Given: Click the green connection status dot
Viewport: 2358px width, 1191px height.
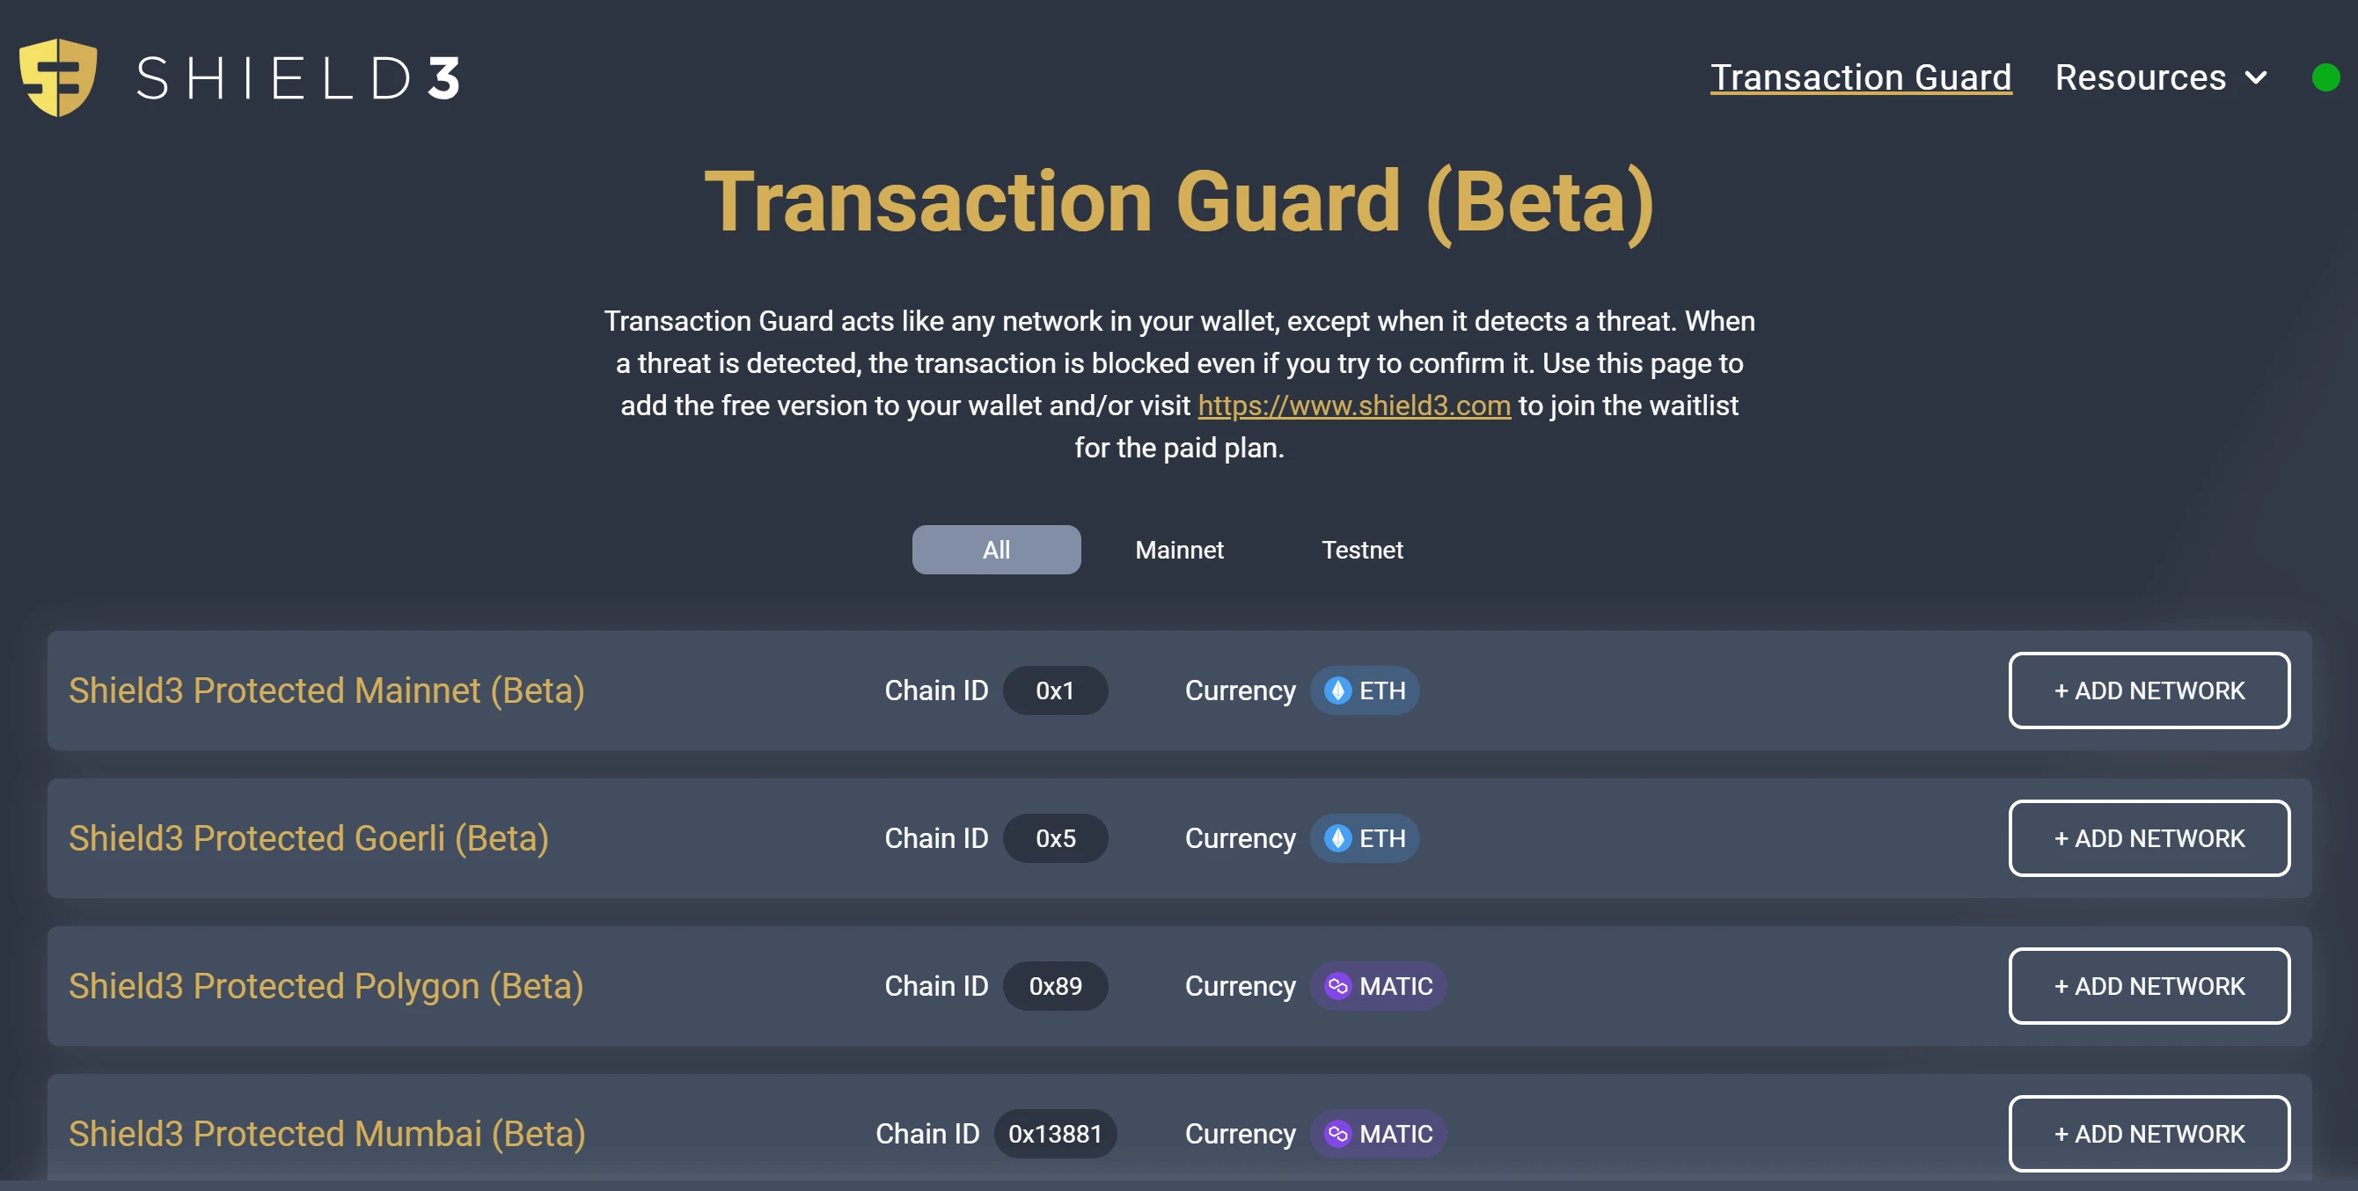Looking at the screenshot, I should (x=2325, y=77).
